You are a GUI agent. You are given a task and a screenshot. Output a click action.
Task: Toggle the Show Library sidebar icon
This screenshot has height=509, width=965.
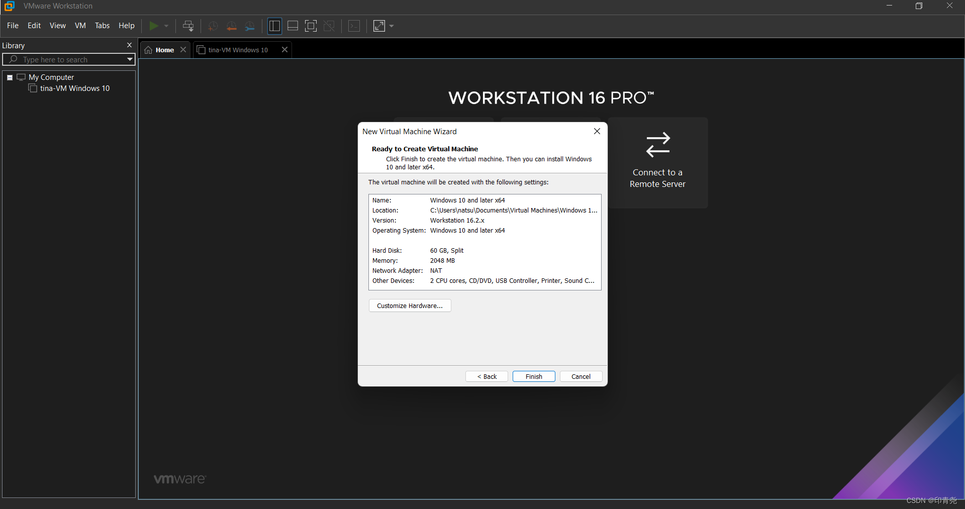274,26
